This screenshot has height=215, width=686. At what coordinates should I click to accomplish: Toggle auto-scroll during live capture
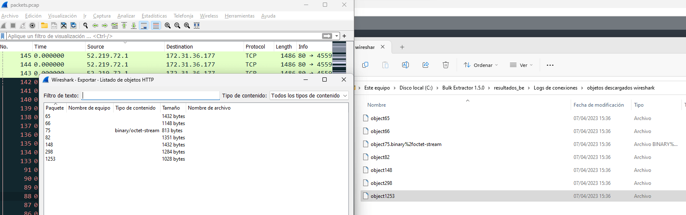[x=144, y=26]
